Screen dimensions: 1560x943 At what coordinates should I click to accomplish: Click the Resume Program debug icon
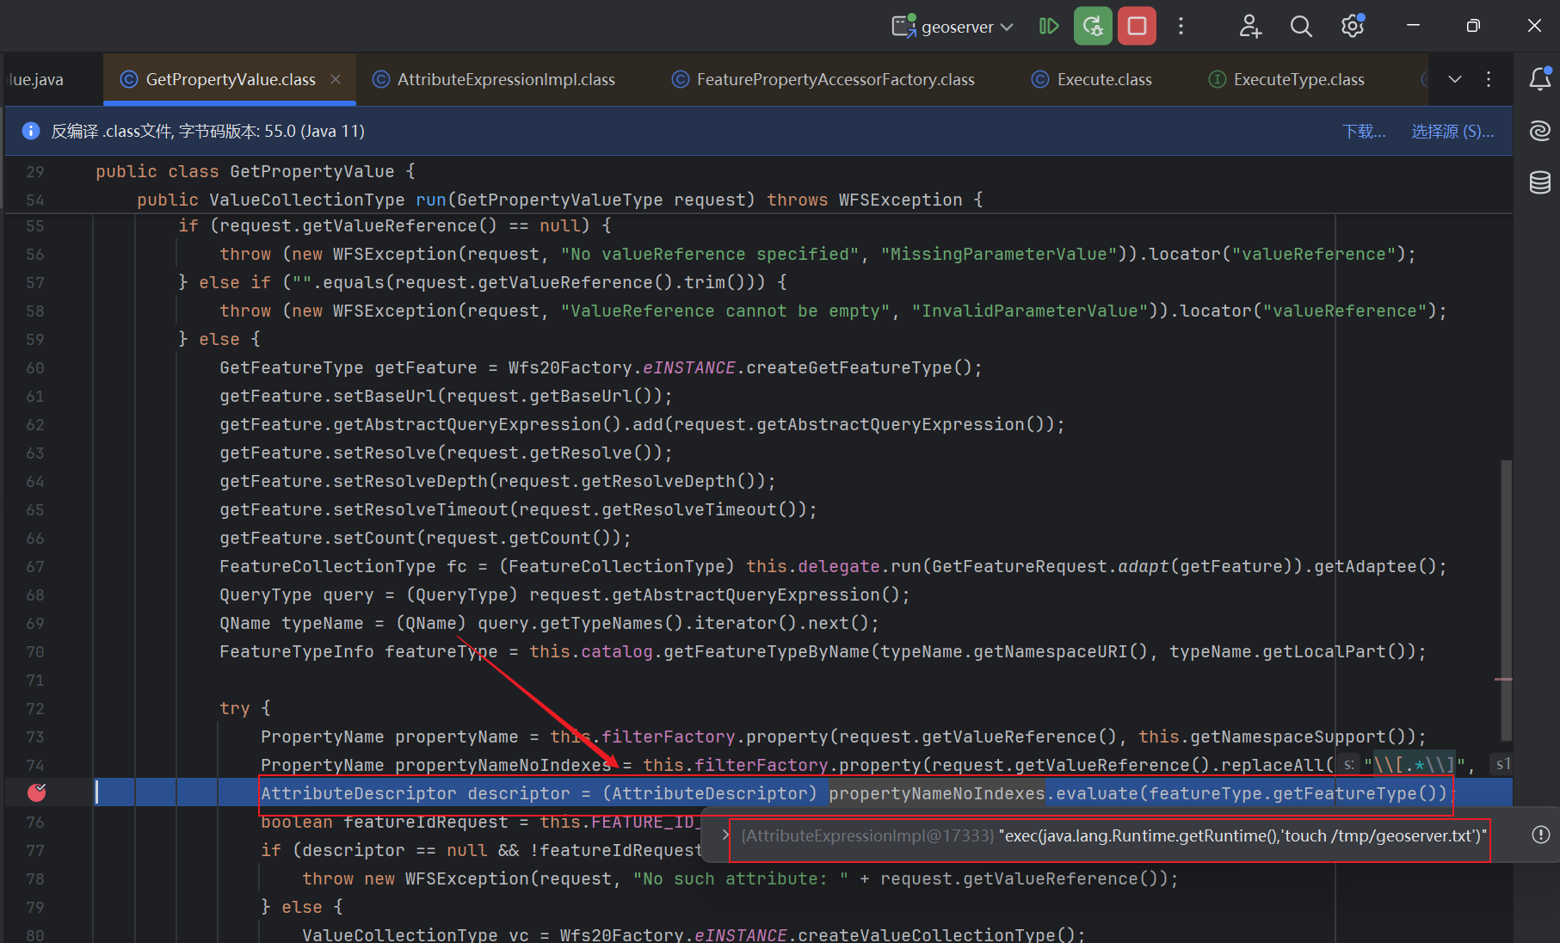1048,27
